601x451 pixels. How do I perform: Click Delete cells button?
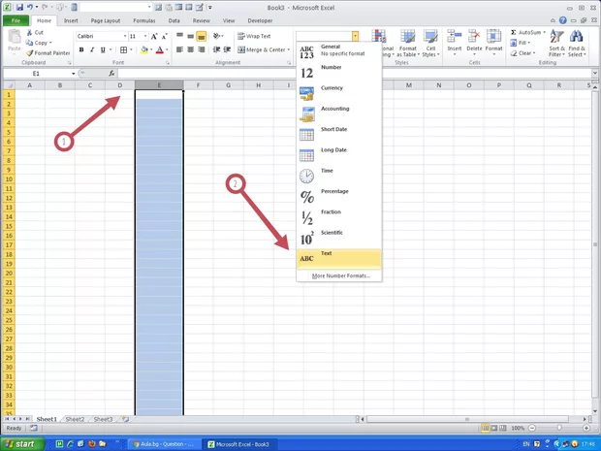[x=474, y=44]
